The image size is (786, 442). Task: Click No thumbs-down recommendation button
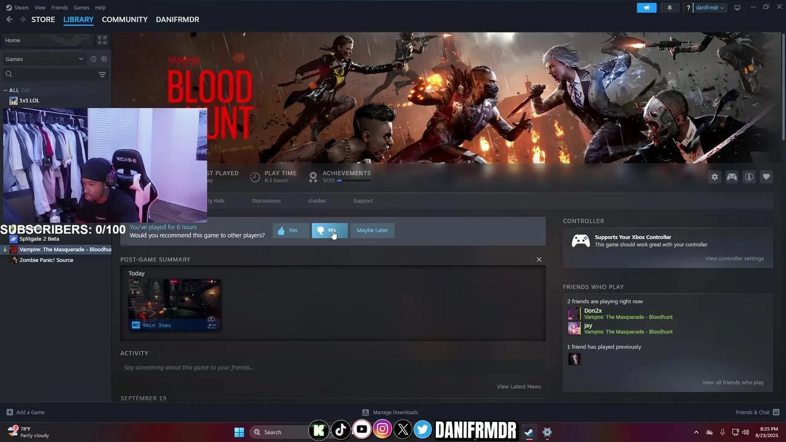330,230
